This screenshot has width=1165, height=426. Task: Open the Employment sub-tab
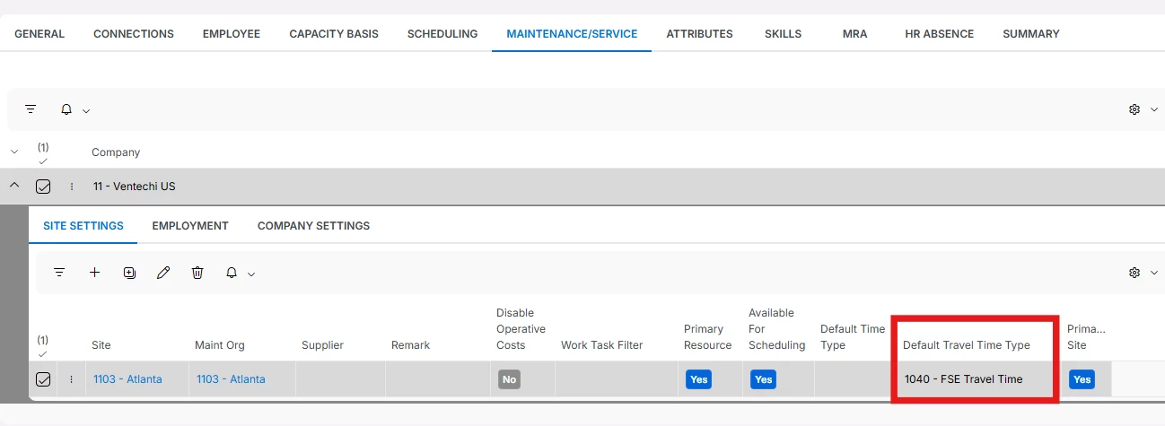tap(190, 225)
